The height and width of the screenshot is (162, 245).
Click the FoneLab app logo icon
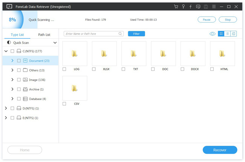[x=9, y=6]
